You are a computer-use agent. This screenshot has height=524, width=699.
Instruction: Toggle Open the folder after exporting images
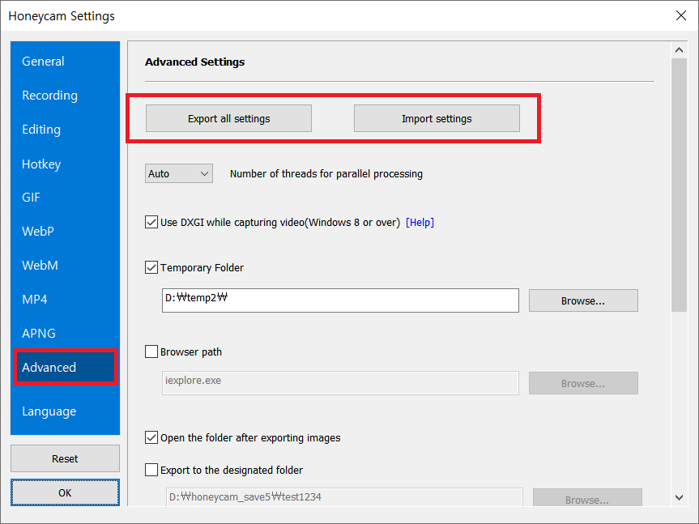(x=151, y=437)
